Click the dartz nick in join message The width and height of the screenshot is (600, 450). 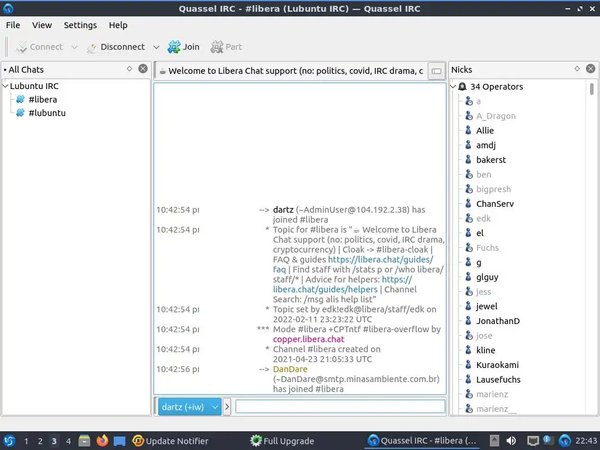click(x=283, y=210)
